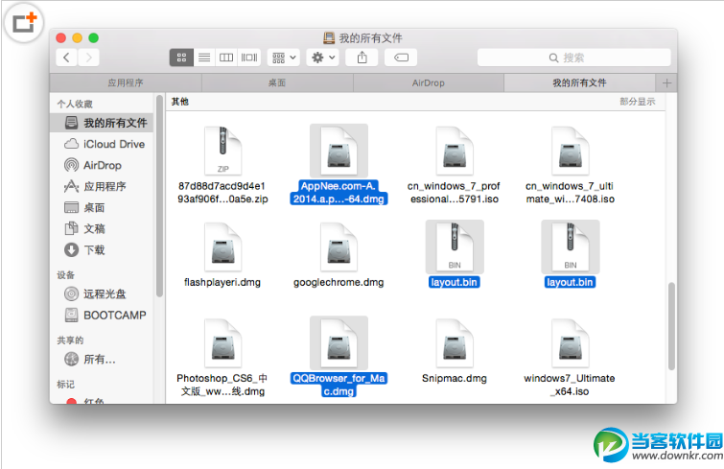Select the flashplayeri.dmg file icon
This screenshot has height=469, width=724.
[x=223, y=246]
